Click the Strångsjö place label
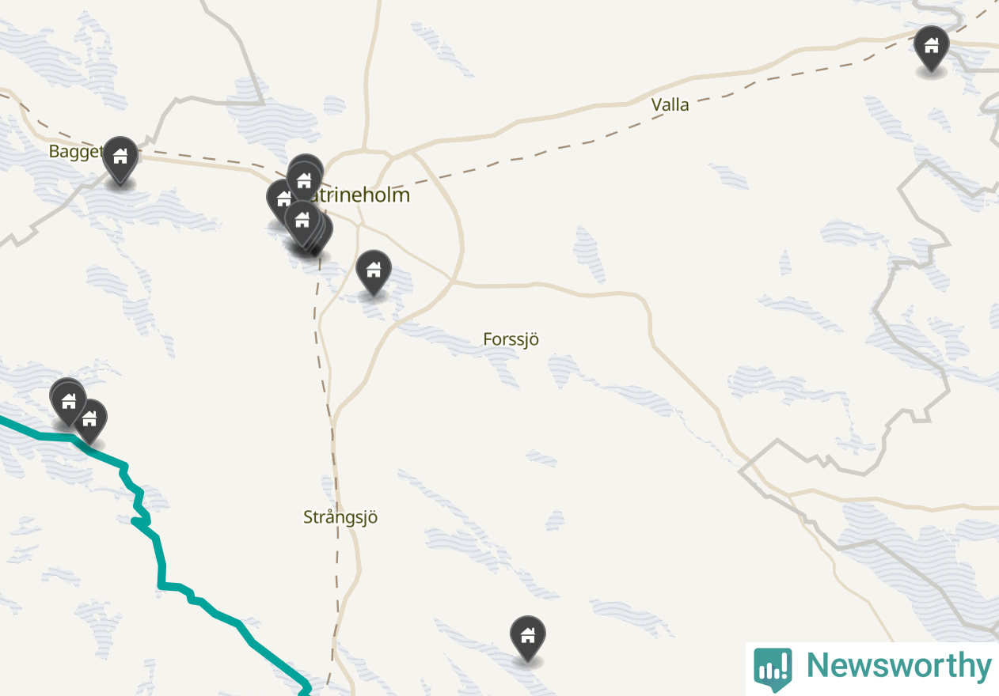The image size is (999, 696). click(340, 517)
